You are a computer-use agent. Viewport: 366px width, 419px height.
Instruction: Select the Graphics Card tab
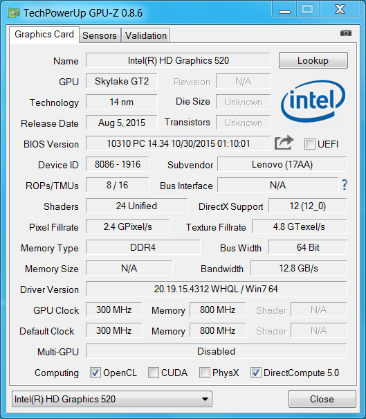point(44,35)
